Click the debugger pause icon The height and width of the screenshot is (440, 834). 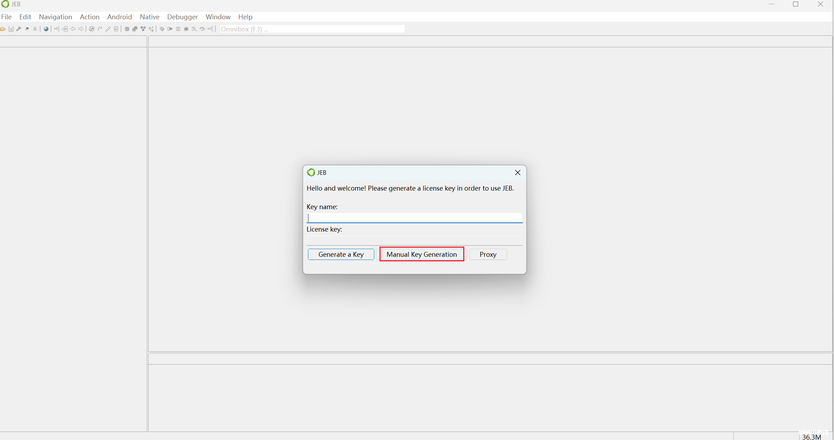(178, 29)
